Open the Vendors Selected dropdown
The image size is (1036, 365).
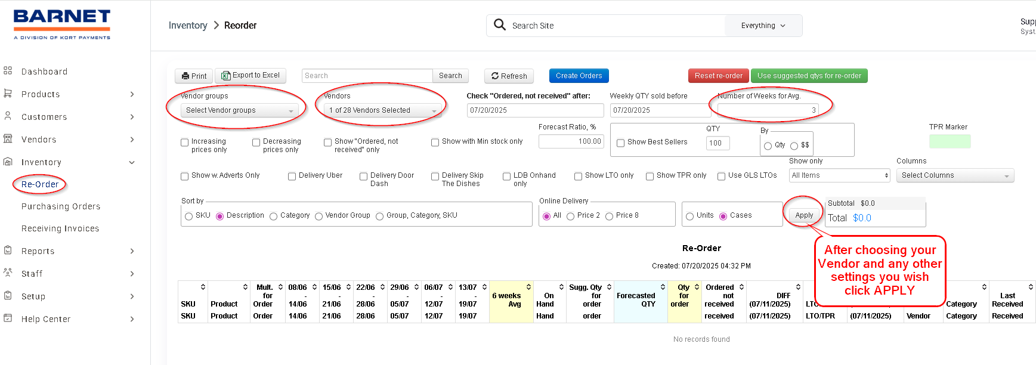tap(382, 110)
